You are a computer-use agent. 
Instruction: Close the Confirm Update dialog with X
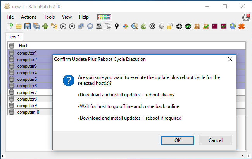(230, 59)
